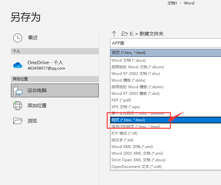The height and width of the screenshot is (185, 221).
Task: Click the E: drive in path
Action: pos(132,34)
